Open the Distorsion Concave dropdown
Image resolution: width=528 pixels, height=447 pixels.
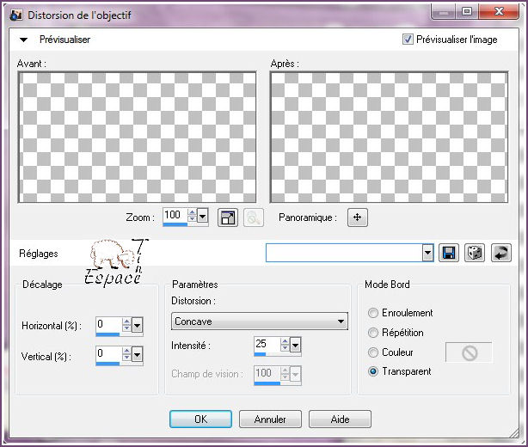pos(260,321)
